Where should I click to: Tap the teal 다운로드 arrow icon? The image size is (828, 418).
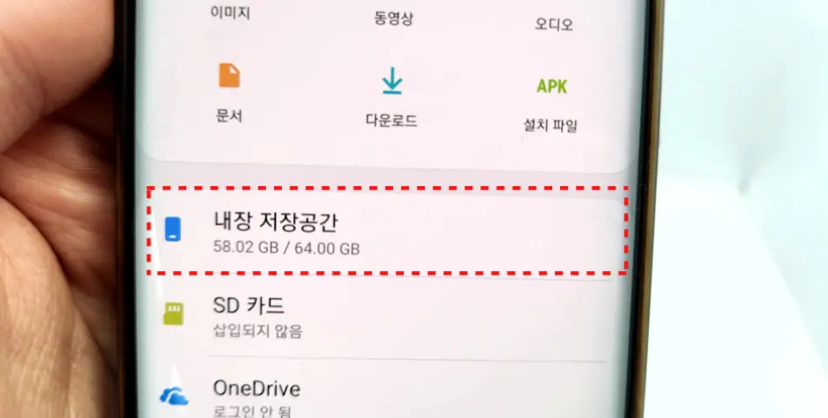coord(391,82)
